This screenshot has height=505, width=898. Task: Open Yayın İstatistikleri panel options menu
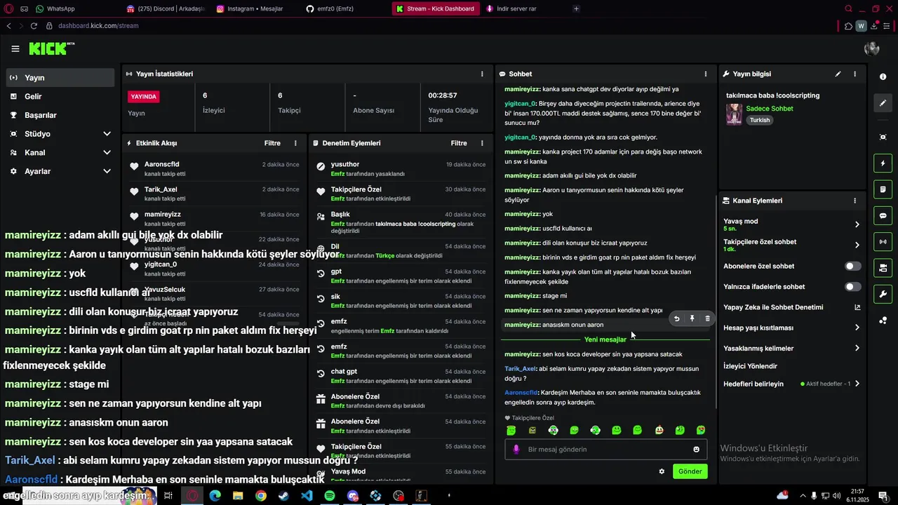coord(481,74)
